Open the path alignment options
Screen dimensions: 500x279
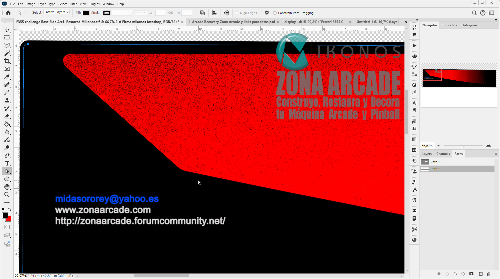[214, 13]
